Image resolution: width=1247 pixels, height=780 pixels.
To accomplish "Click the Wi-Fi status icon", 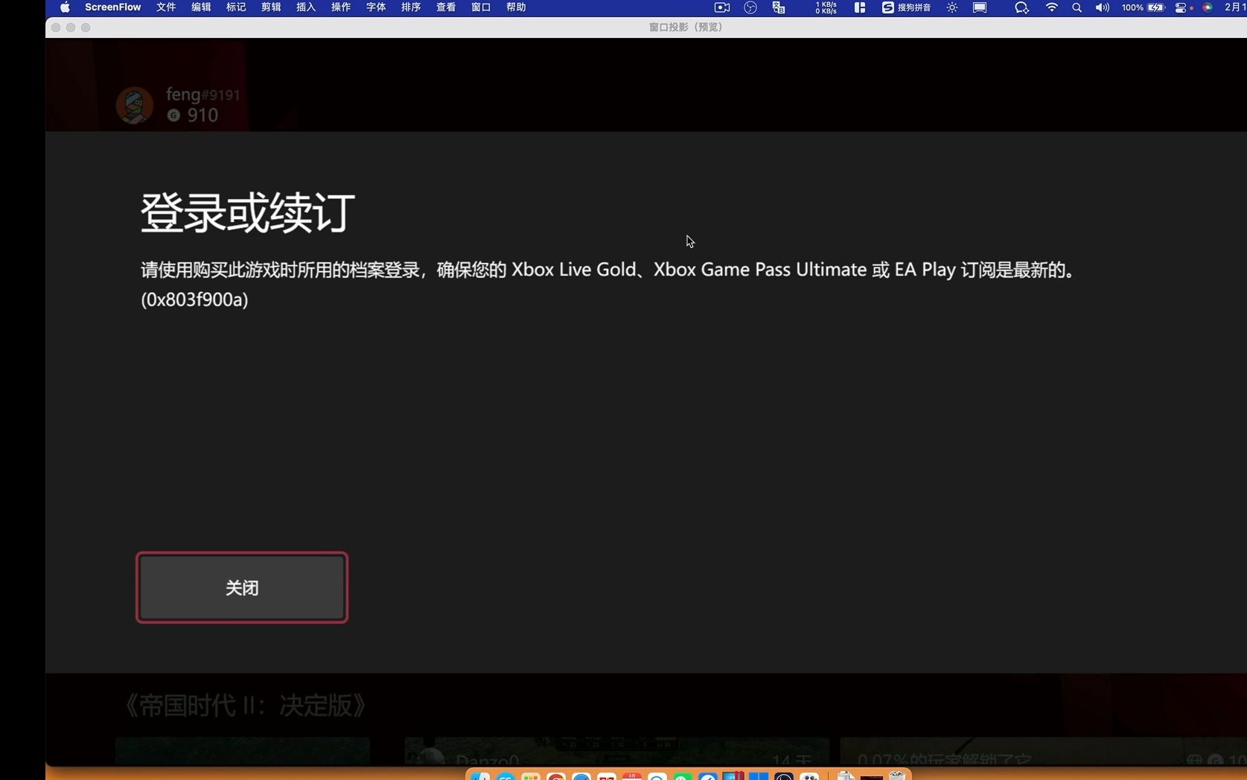I will click(x=1051, y=7).
